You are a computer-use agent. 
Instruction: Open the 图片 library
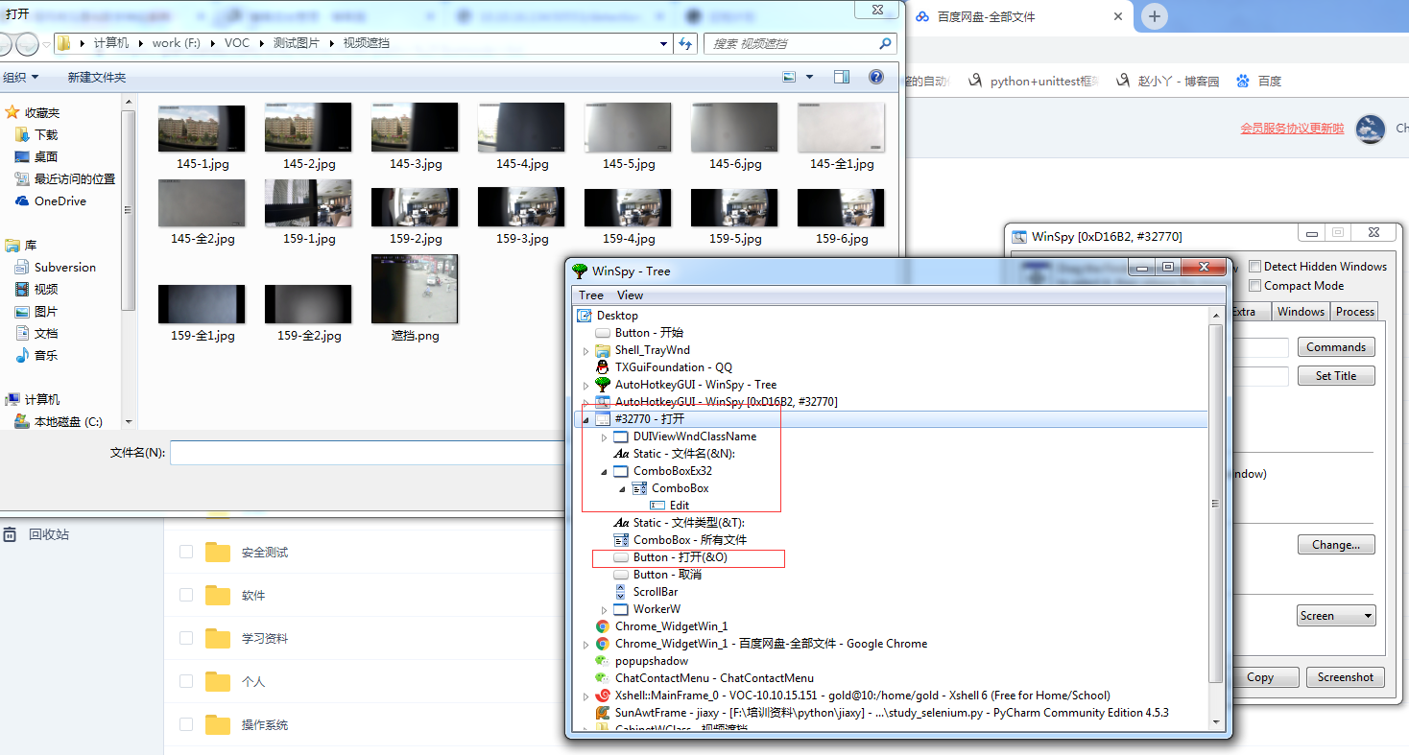pos(45,312)
